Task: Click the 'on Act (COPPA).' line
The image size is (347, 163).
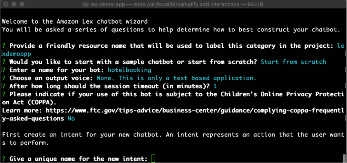Action: tap(29, 102)
